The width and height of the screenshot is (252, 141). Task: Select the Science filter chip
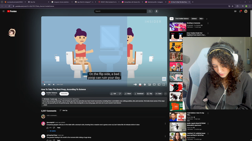point(194,19)
